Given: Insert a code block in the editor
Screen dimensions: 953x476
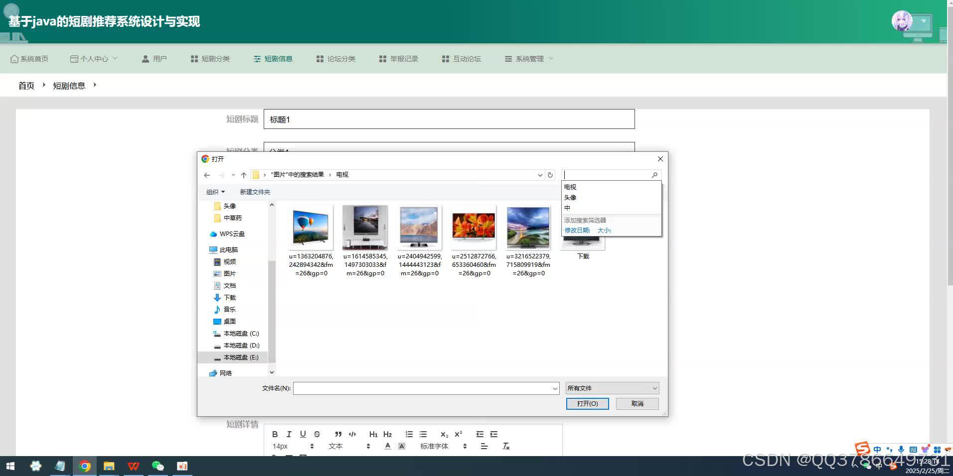Looking at the screenshot, I should click(x=352, y=434).
